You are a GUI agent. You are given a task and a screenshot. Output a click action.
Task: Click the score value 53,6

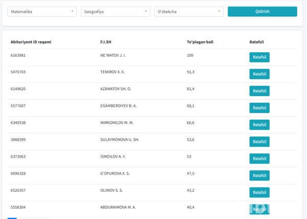[x=190, y=140]
